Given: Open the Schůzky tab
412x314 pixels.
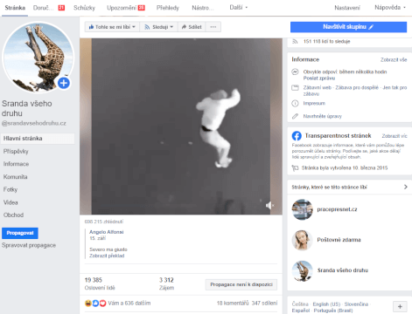Looking at the screenshot, I should pos(84,8).
